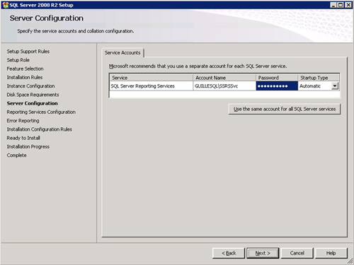Click the Password column header
The height and width of the screenshot is (265, 354).
277,78
